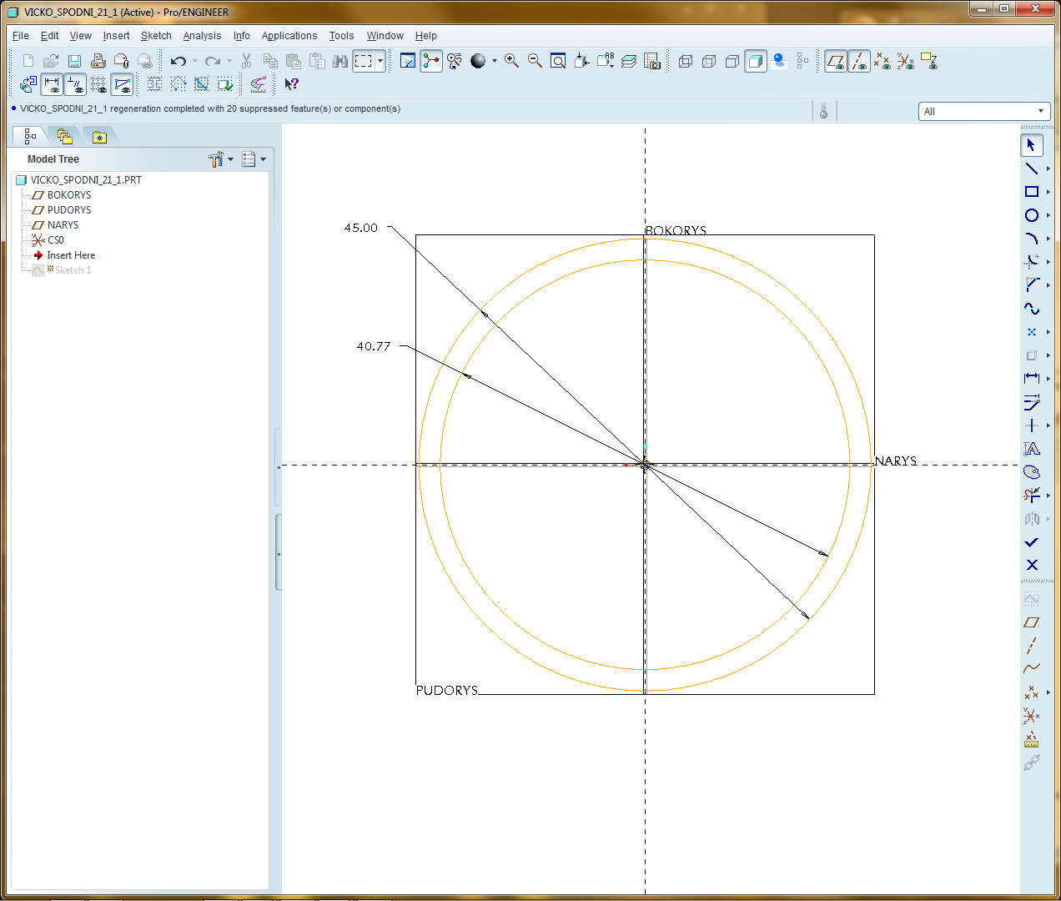Open the select box dropdown arrow

coord(380,61)
